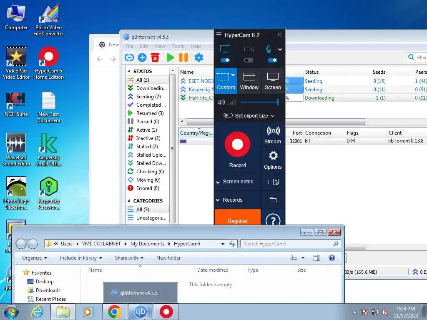427x320 pixels.
Task: Open the Explorer view options dropdown arrow
Action: pyautogui.click(x=303, y=257)
